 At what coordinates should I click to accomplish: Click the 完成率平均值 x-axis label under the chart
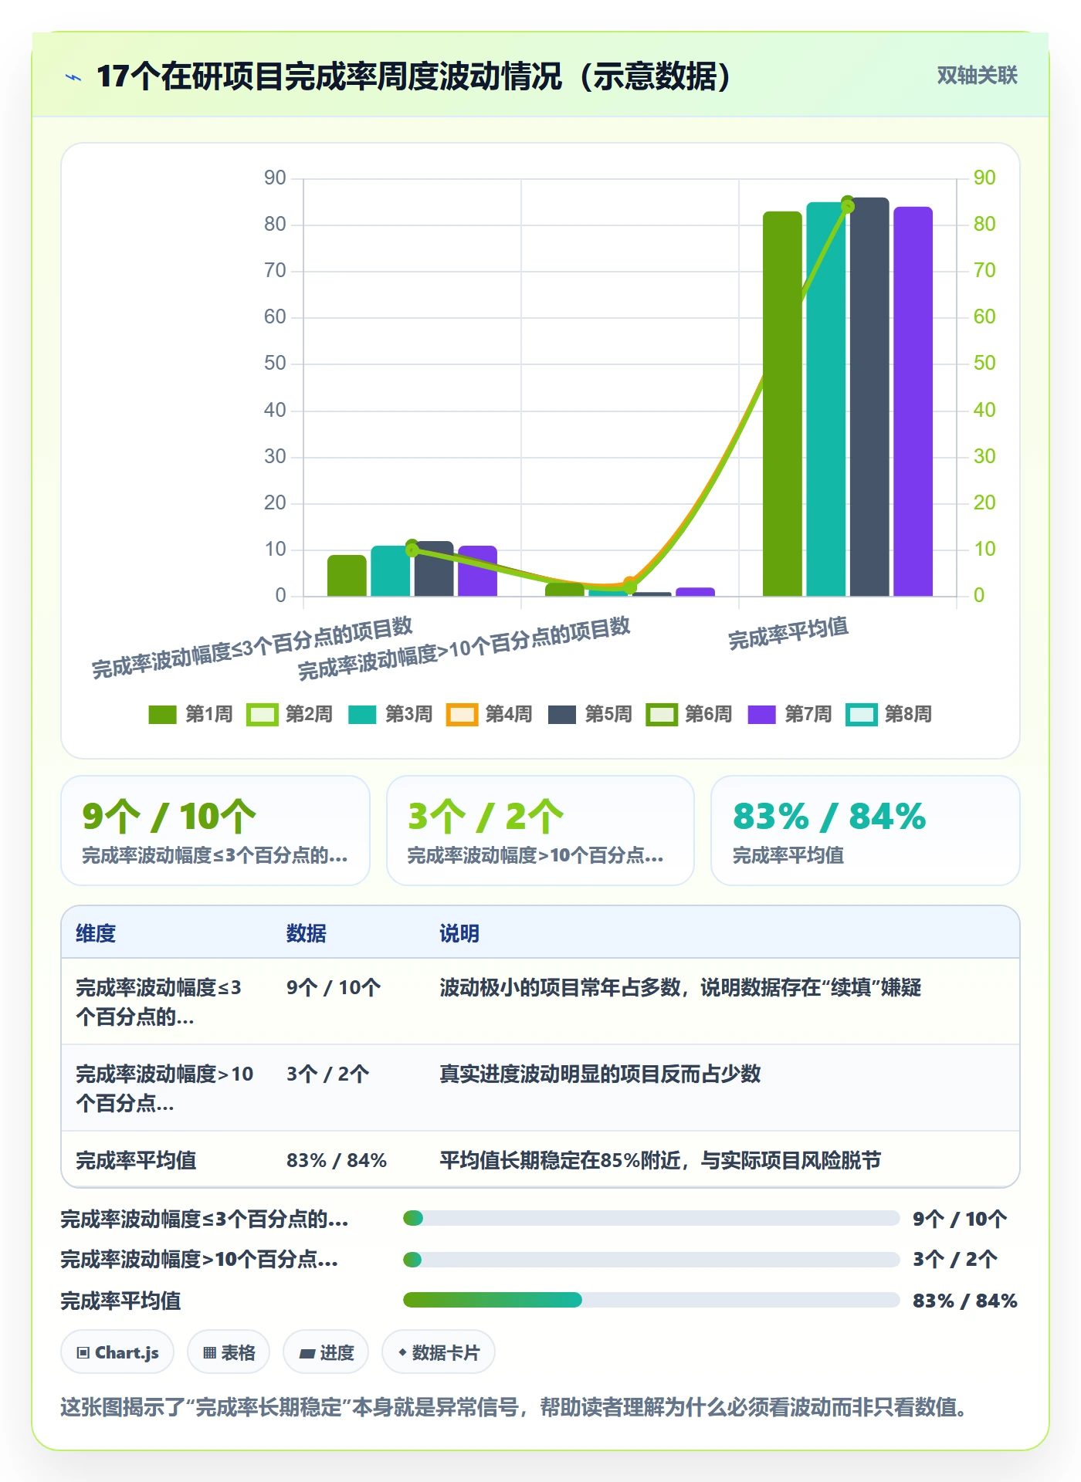pos(788,633)
